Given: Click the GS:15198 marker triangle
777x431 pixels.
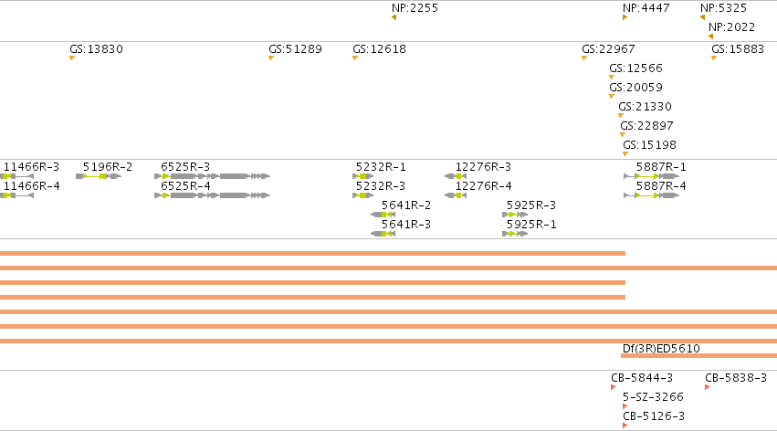Looking at the screenshot, I should (625, 154).
